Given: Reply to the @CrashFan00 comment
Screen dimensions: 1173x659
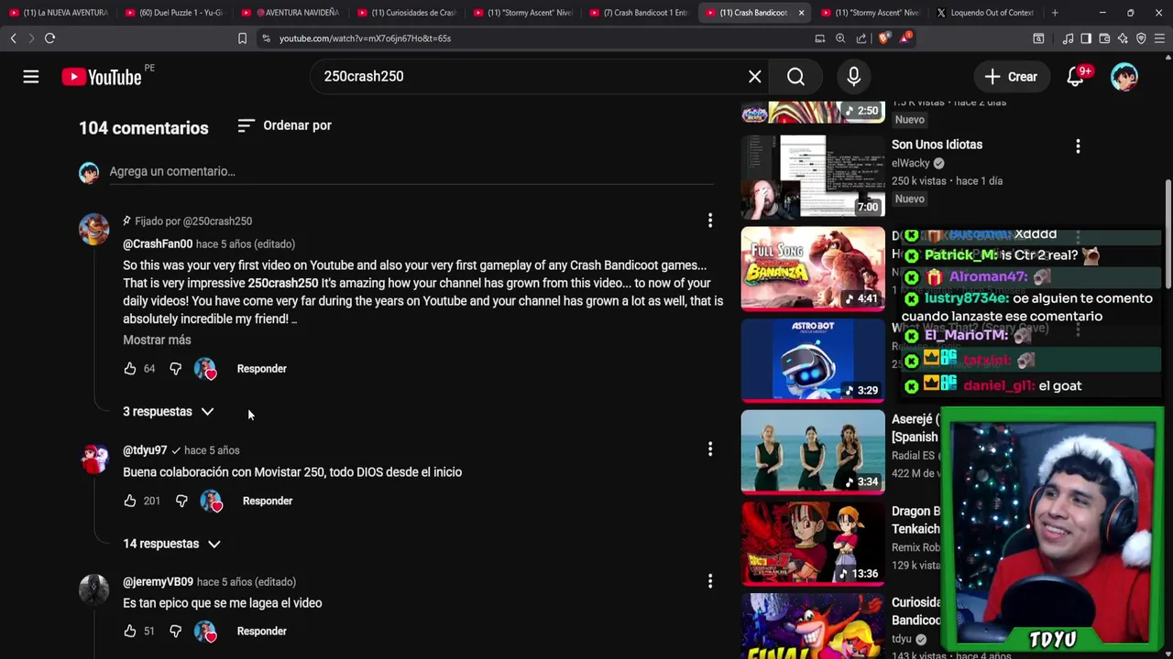Looking at the screenshot, I should click(x=261, y=369).
